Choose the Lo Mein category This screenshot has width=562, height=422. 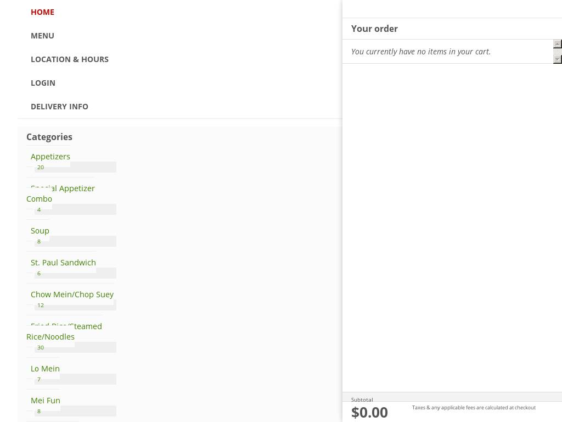coord(45,369)
